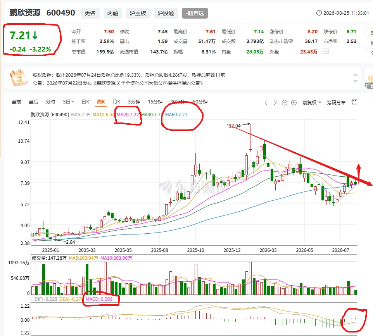Open the 前复权 adjustment dropdown

pos(312,102)
